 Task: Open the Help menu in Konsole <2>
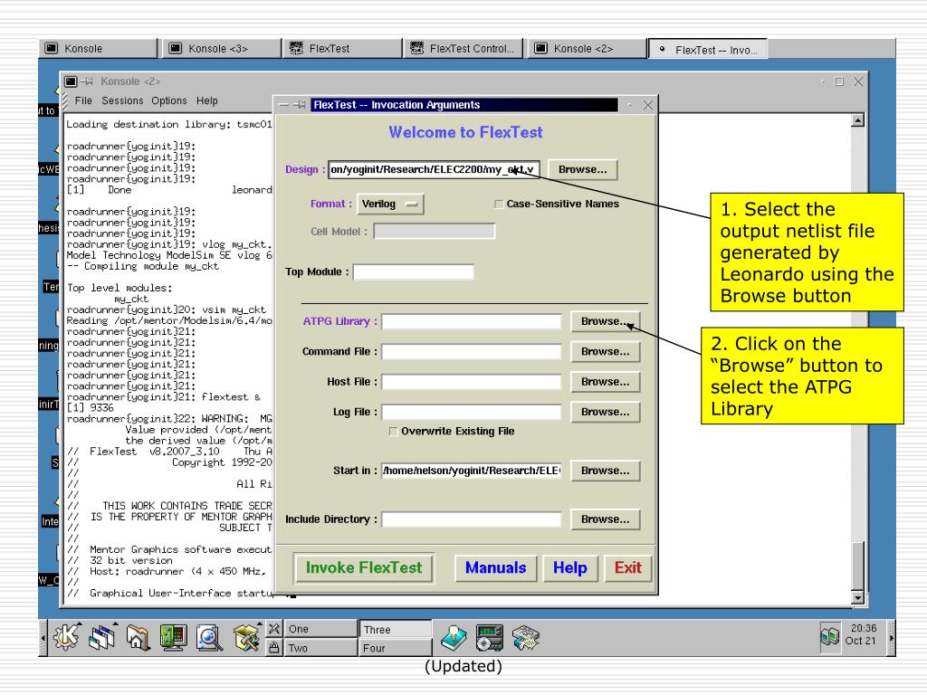click(x=207, y=101)
